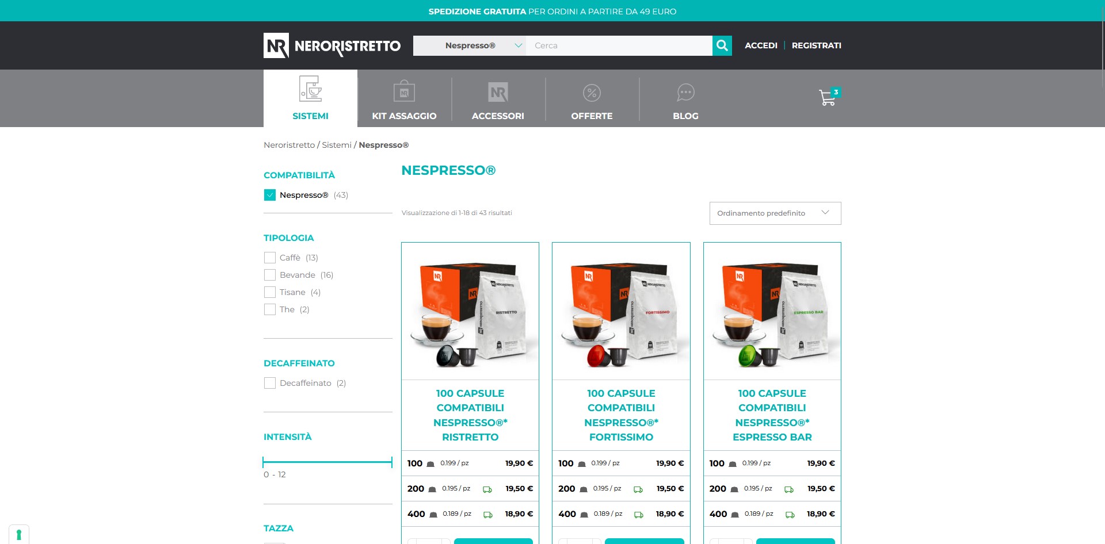
Task: Click the Accessori NR icon
Action: 498,92
